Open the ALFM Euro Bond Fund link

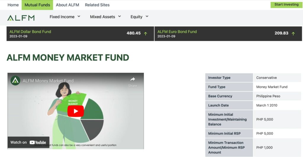click(177, 32)
